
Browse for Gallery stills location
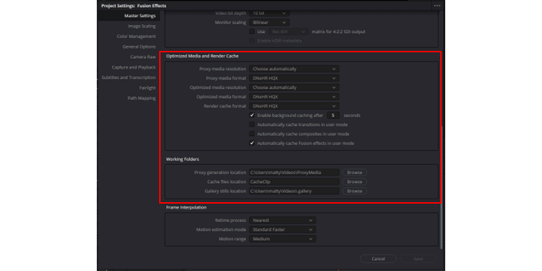[x=355, y=191]
